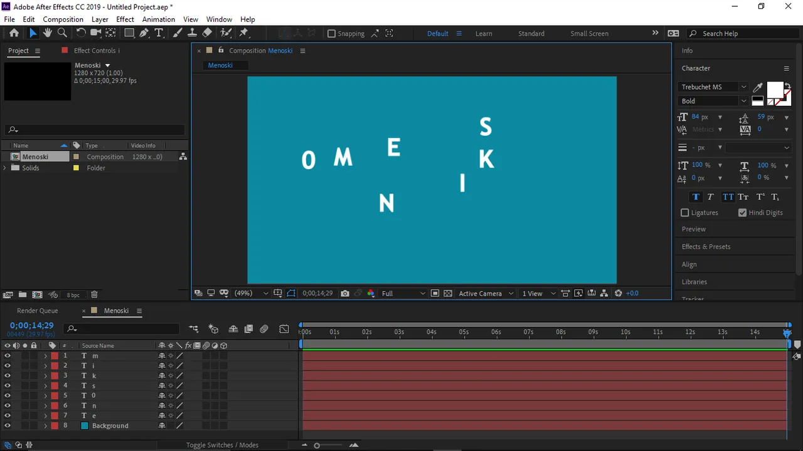
Task: Toggle mask and shape path visibility
Action: (x=291, y=293)
